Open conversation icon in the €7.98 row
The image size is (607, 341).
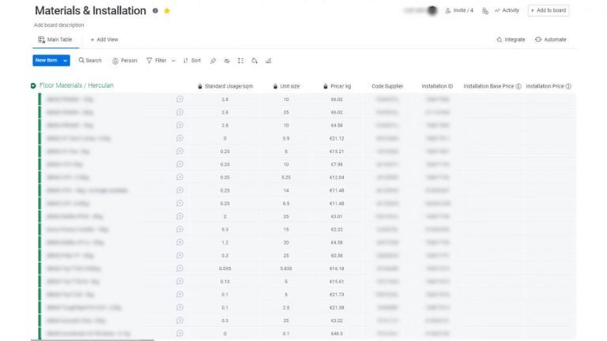click(x=179, y=164)
